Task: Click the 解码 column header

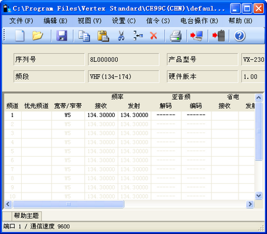Action: (166, 106)
